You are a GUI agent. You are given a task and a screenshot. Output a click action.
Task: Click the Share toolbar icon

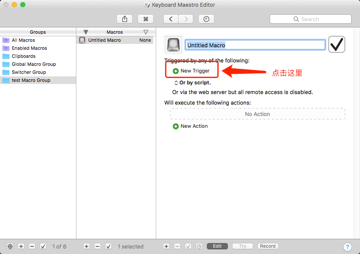pos(125,19)
